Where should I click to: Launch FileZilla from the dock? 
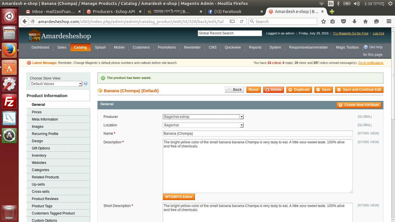(10, 101)
